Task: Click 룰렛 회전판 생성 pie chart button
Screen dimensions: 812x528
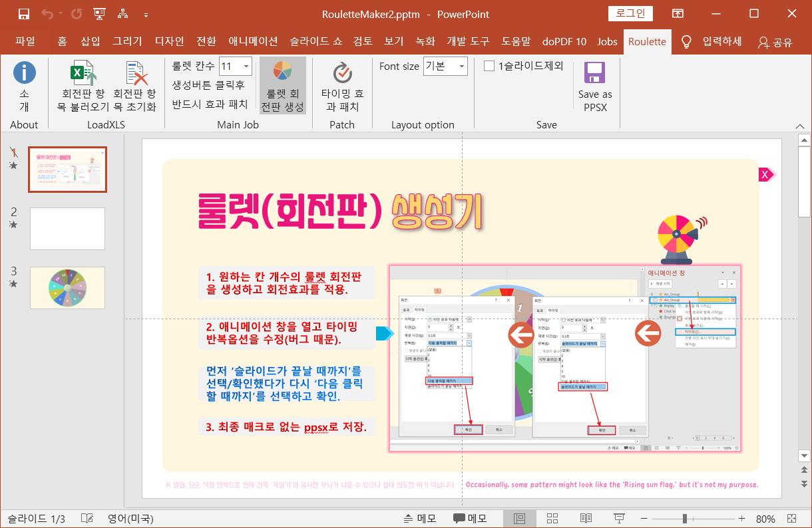Action: [x=283, y=86]
